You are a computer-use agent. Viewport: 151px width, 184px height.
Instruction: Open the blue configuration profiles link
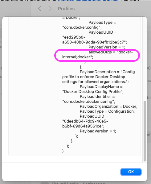(88, 0)
